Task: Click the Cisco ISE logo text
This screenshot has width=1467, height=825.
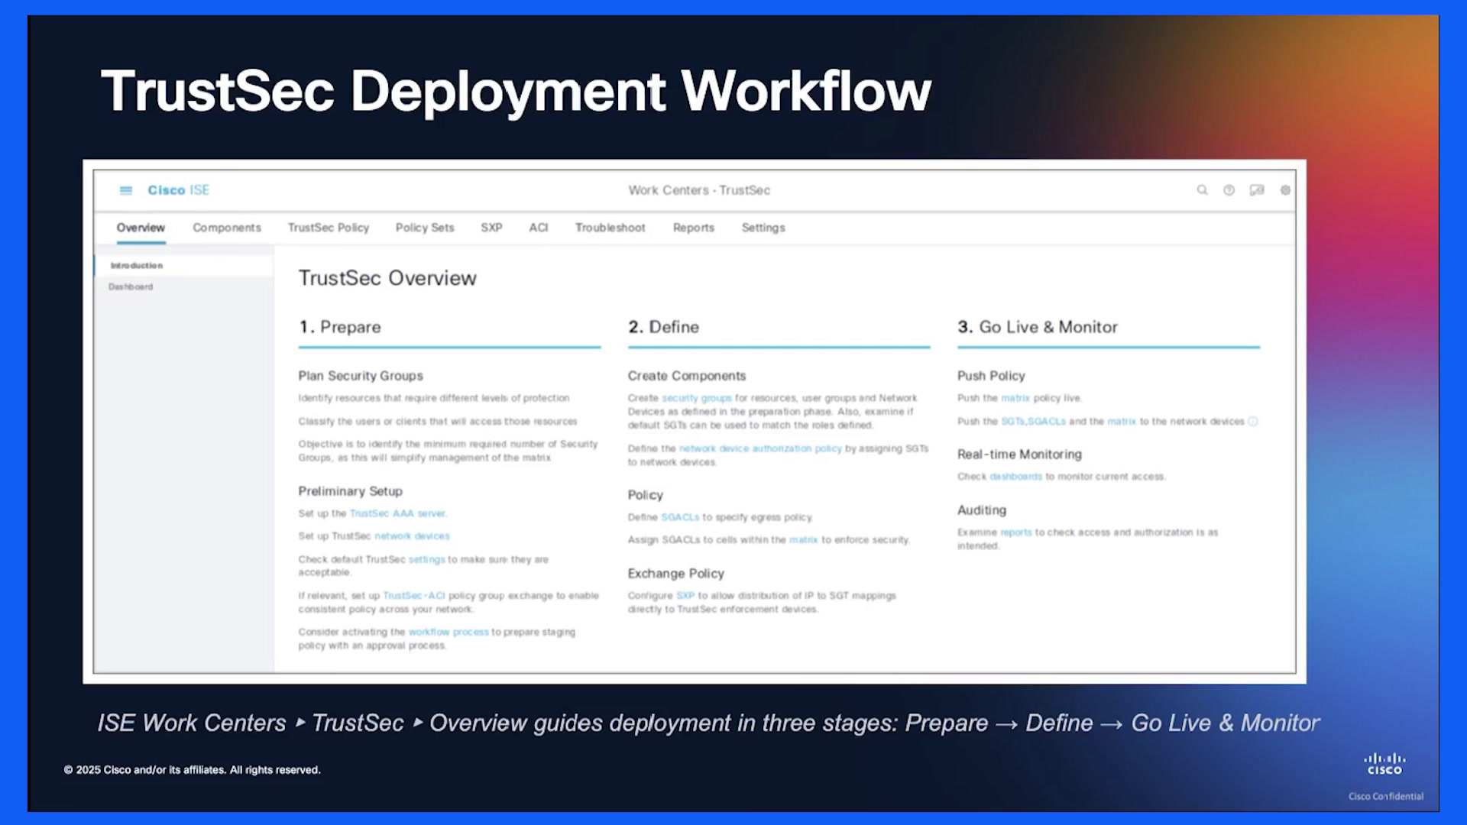Action: pos(178,190)
